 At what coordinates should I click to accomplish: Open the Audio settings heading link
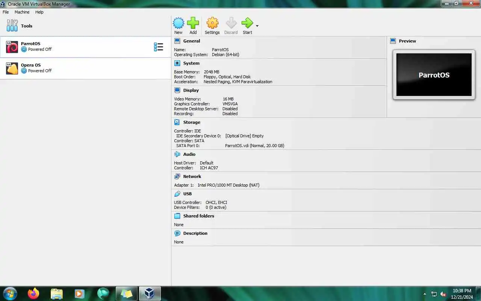pos(189,154)
